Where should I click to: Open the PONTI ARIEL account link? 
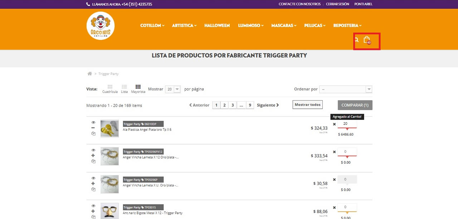tap(363, 4)
